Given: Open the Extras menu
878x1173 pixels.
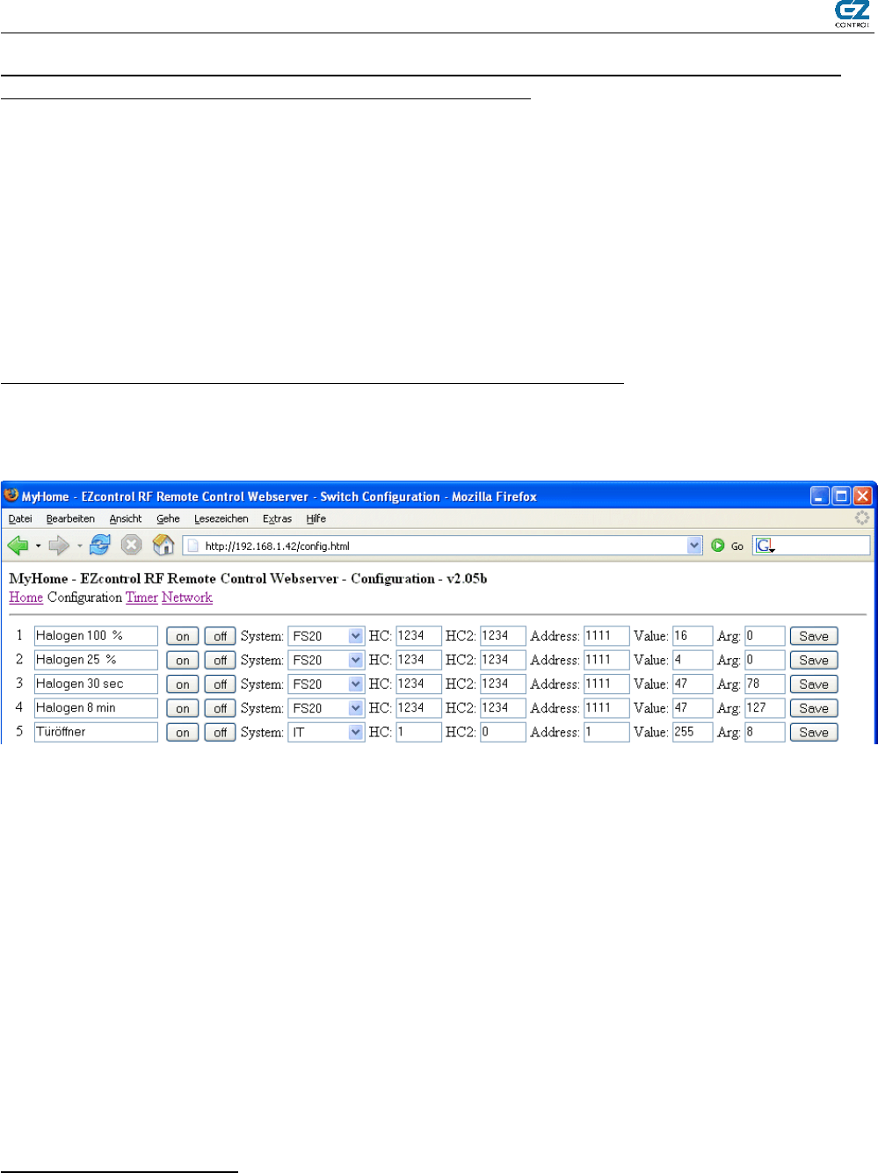Looking at the screenshot, I should click(277, 519).
